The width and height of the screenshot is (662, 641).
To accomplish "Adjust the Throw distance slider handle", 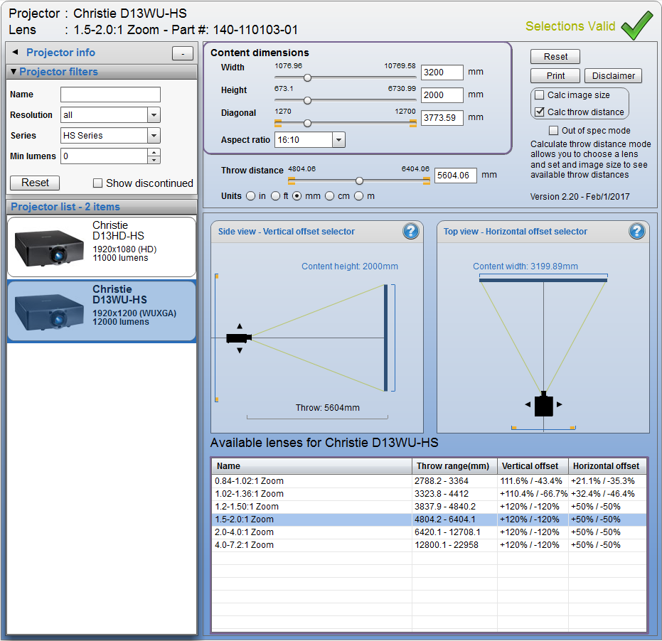I will (x=359, y=181).
